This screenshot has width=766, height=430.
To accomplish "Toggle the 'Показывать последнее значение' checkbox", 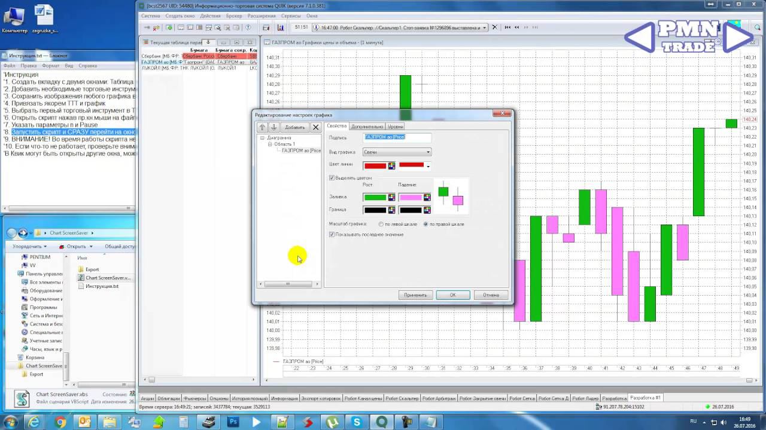I will coord(332,234).
